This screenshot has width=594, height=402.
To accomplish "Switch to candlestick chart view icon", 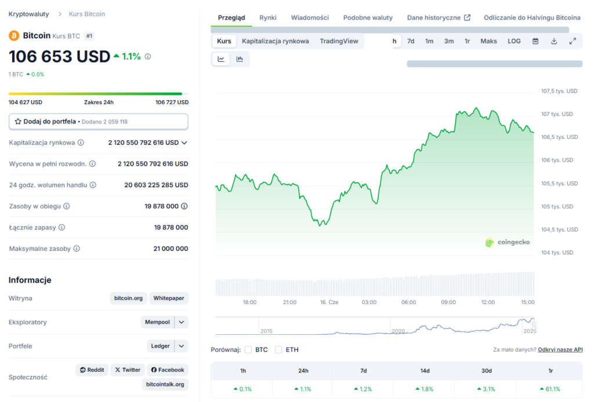I will (240, 59).
